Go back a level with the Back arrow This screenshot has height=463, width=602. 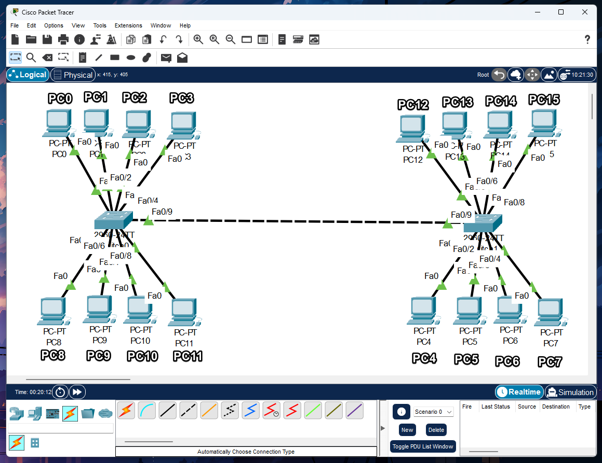pos(499,75)
